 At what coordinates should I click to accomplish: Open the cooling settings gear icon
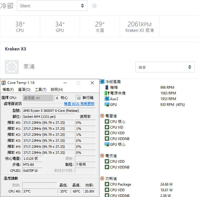(x=94, y=6)
